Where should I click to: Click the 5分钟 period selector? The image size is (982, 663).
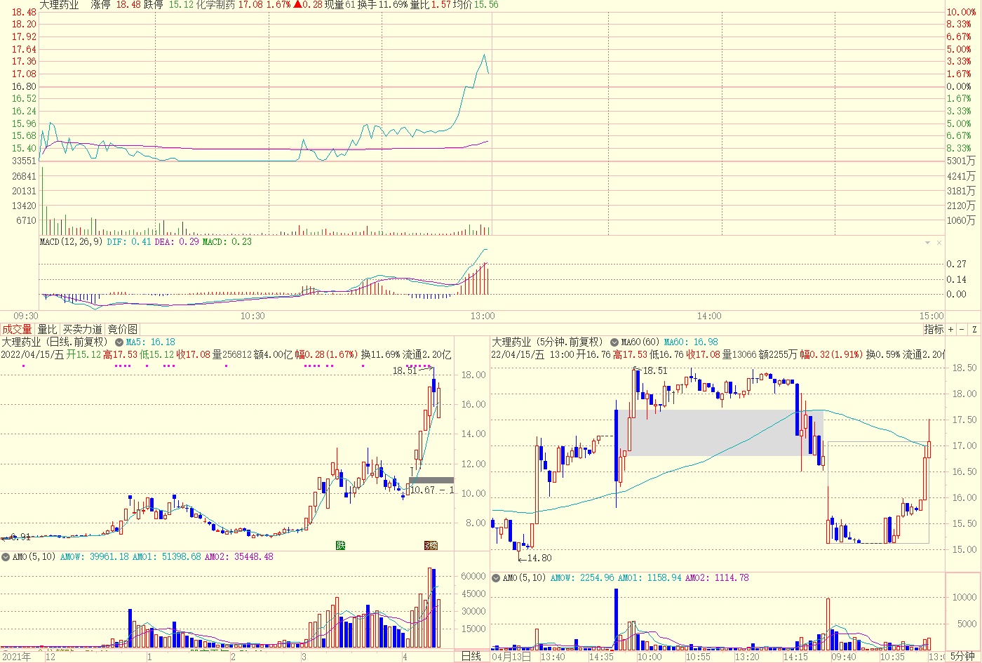pos(962,656)
